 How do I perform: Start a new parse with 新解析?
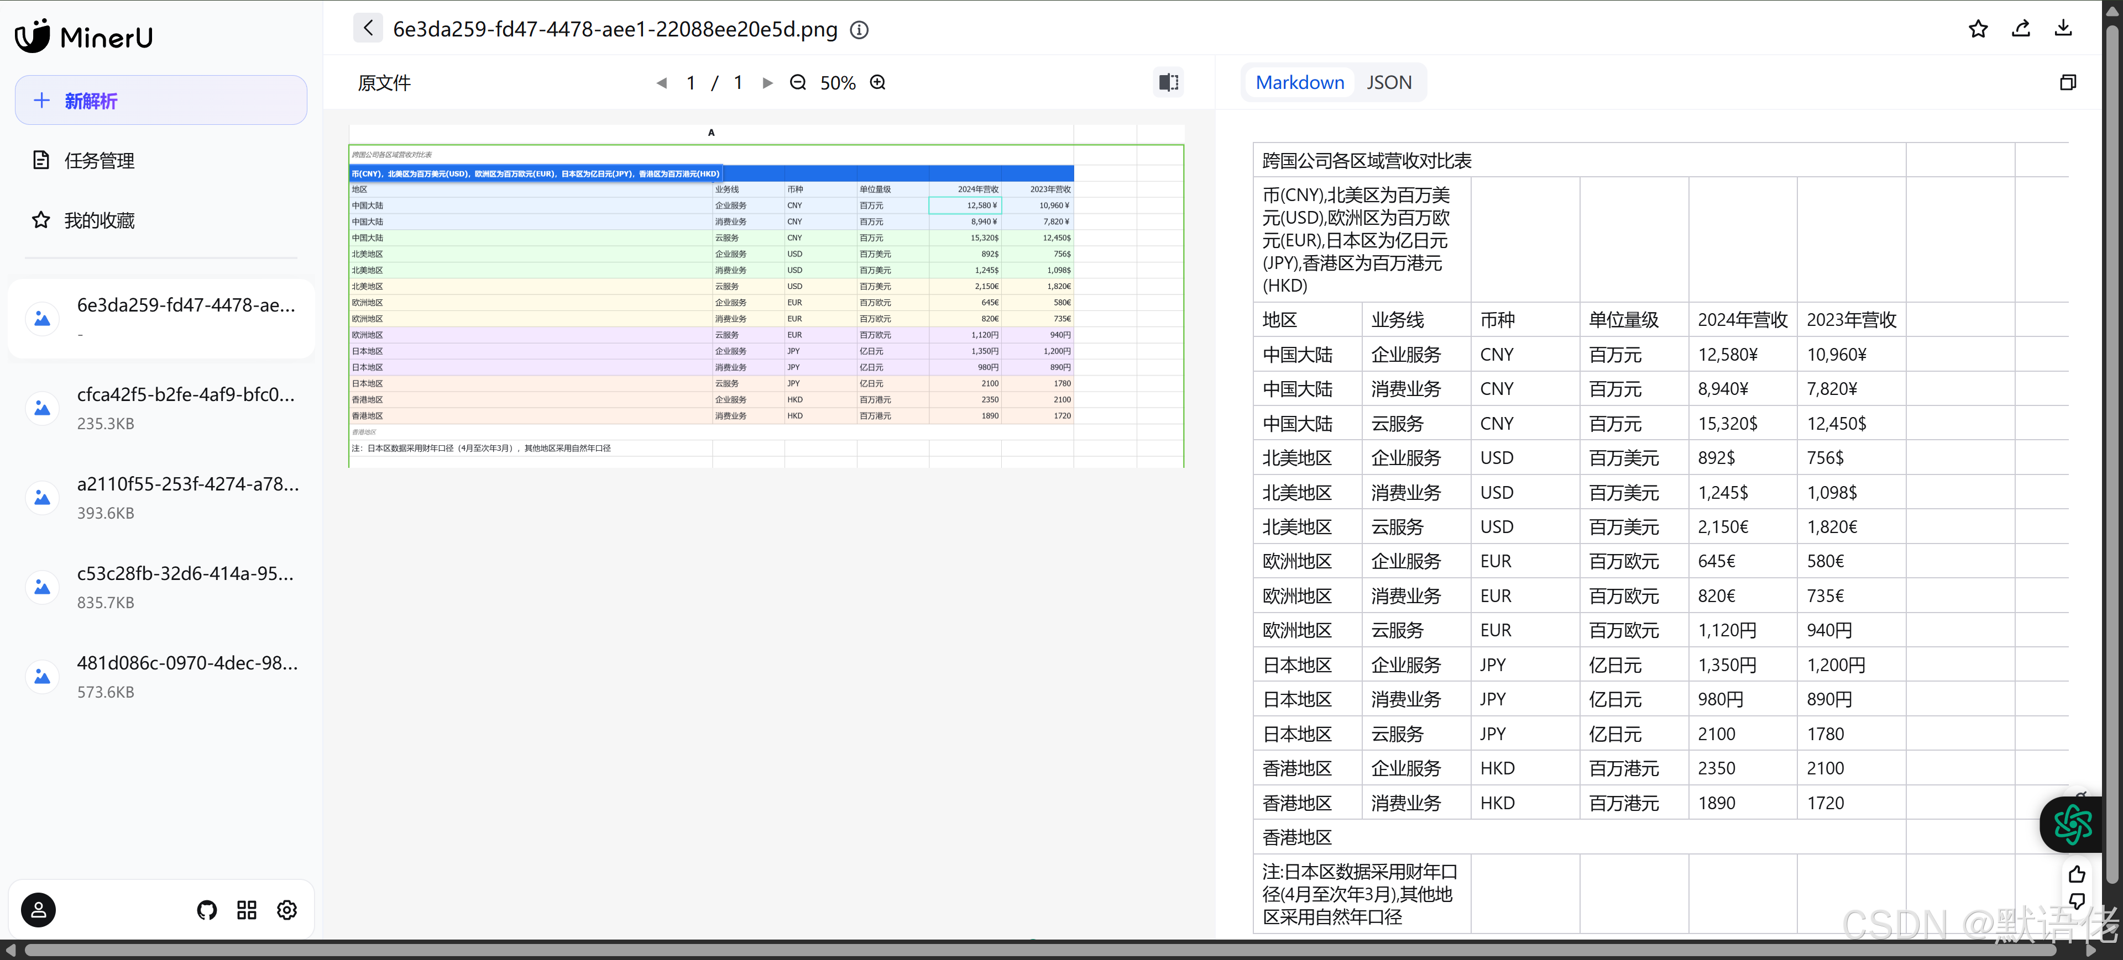tap(161, 101)
